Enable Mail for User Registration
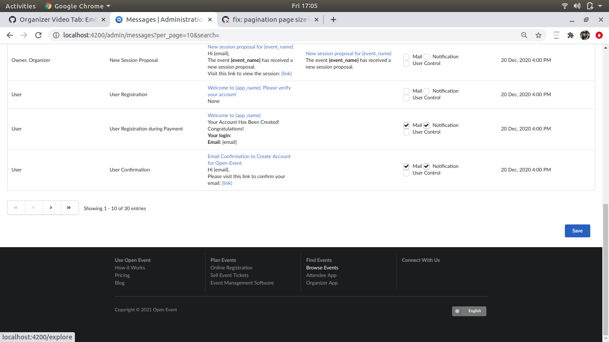This screenshot has width=609, height=342. click(406, 91)
